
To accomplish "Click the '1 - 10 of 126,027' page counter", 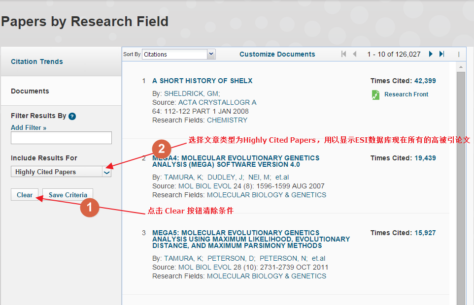I will (394, 54).
